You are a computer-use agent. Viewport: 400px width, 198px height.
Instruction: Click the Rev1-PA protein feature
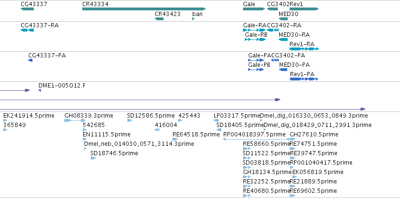pyautogui.click(x=304, y=79)
